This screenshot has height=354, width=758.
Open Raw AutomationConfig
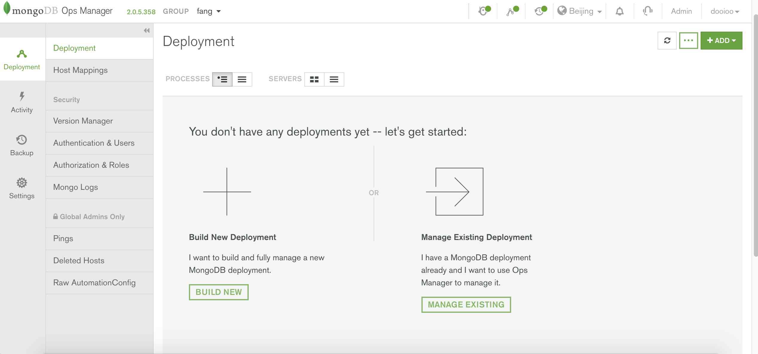(100, 283)
